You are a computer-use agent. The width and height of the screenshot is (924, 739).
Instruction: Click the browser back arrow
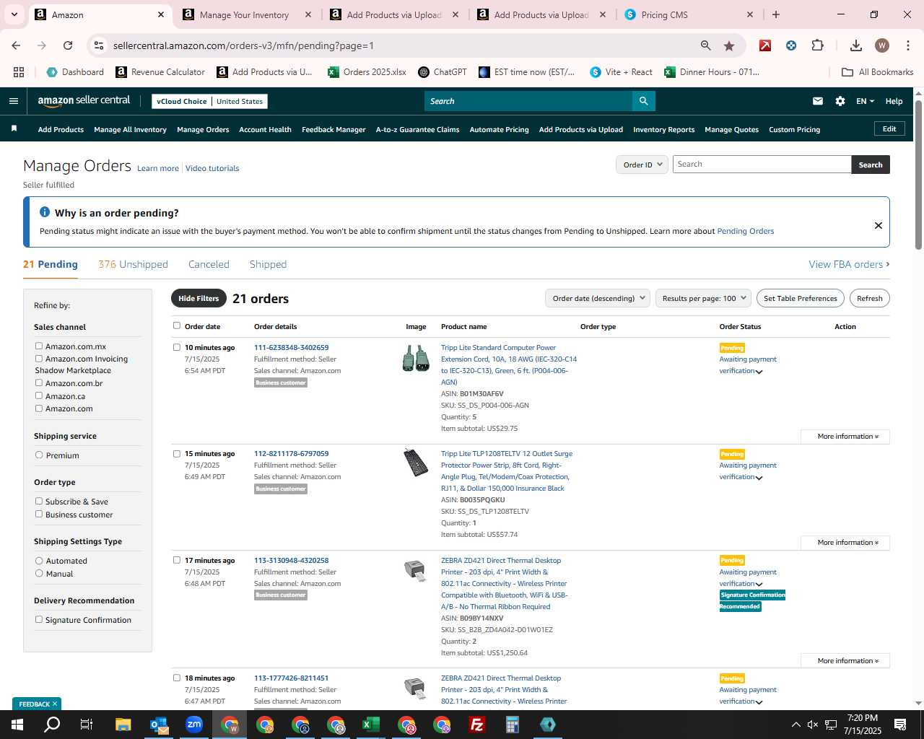tap(16, 45)
